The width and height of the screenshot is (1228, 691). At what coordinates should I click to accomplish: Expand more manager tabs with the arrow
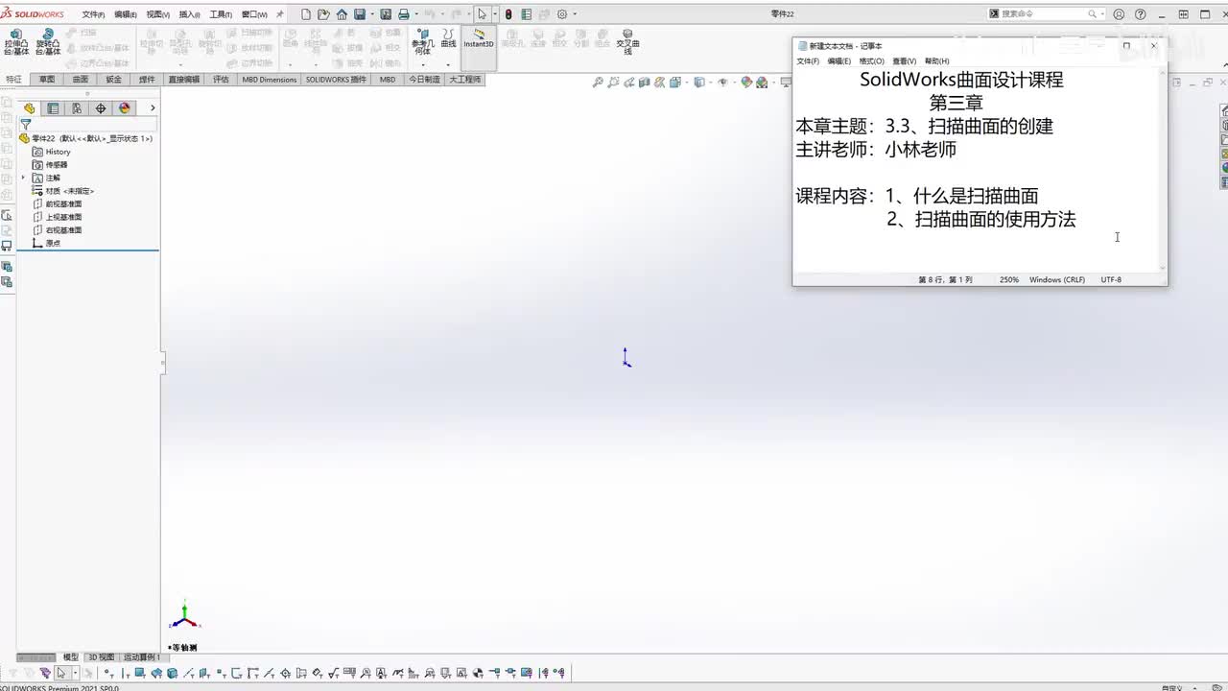[153, 108]
